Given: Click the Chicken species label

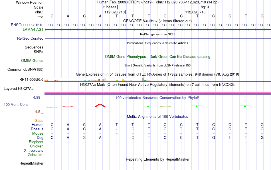Looking at the screenshot, I should 37,146.
